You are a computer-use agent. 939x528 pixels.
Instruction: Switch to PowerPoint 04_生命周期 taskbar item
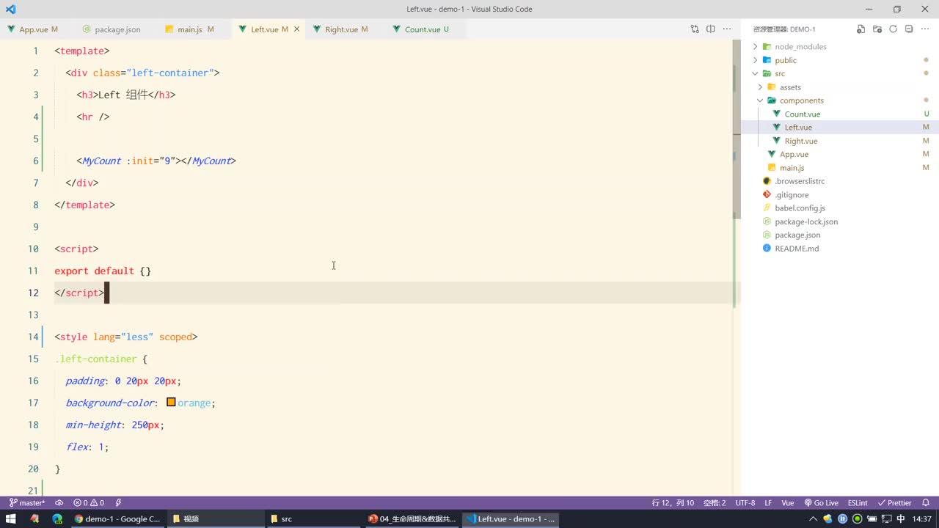click(x=412, y=518)
